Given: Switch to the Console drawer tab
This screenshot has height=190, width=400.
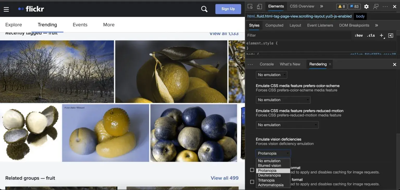Looking at the screenshot, I should point(267,64).
